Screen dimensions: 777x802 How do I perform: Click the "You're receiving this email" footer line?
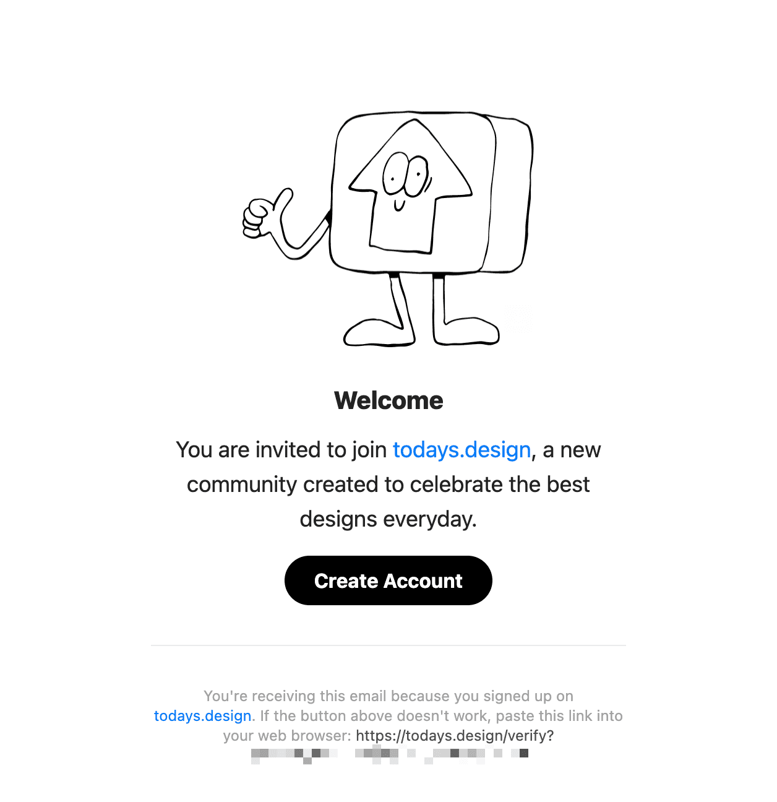388,696
